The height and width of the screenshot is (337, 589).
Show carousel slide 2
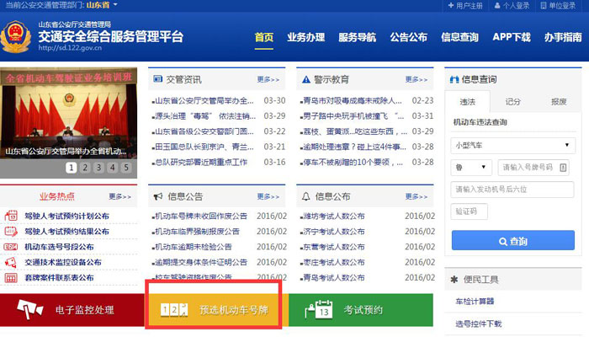[x=85, y=168]
